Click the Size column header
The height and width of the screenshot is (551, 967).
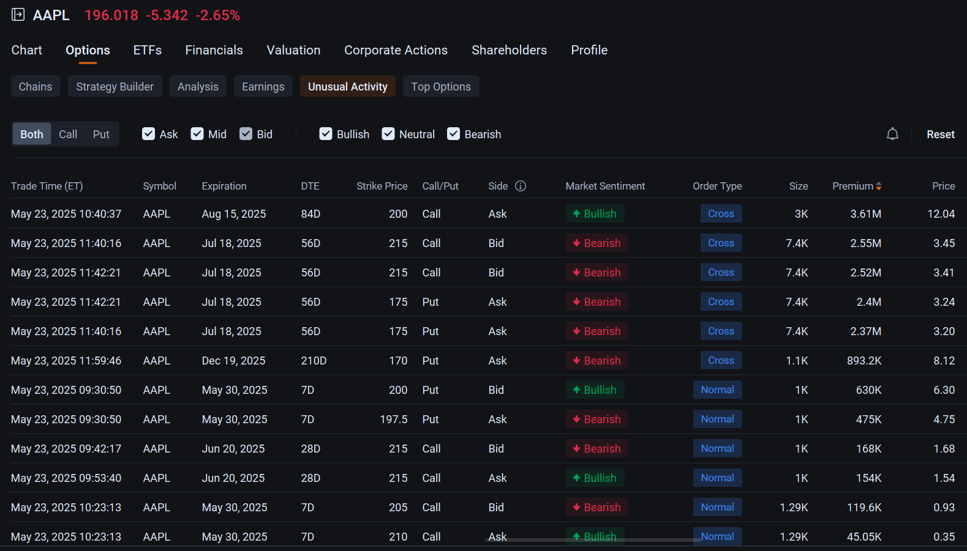coord(798,186)
